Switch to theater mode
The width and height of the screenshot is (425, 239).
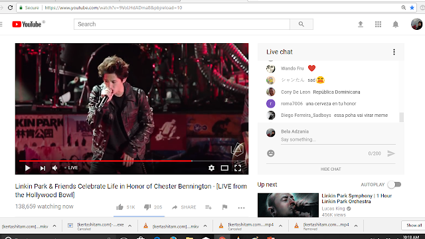click(x=224, y=168)
